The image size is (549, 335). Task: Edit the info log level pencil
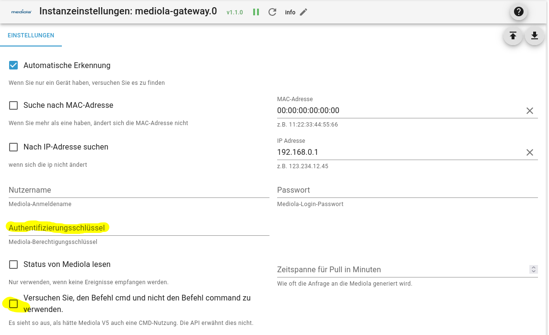[x=304, y=12]
